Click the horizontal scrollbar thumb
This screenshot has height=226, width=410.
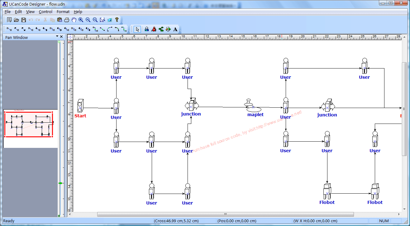pyautogui.click(x=225, y=214)
